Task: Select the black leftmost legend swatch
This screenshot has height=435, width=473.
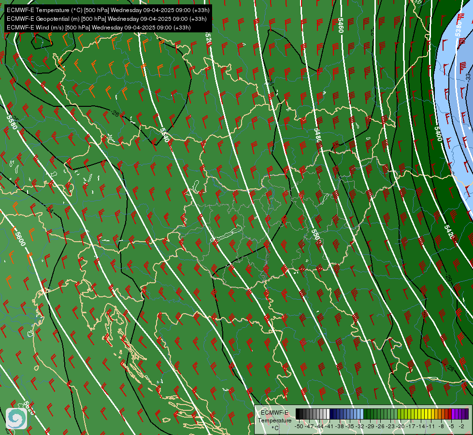Action: tap(298, 414)
